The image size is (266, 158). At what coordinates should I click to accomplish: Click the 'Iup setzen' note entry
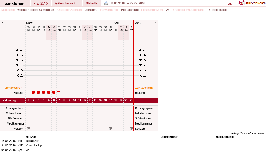point(32,141)
